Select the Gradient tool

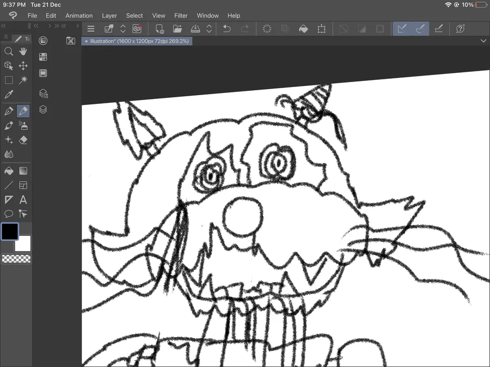(23, 171)
